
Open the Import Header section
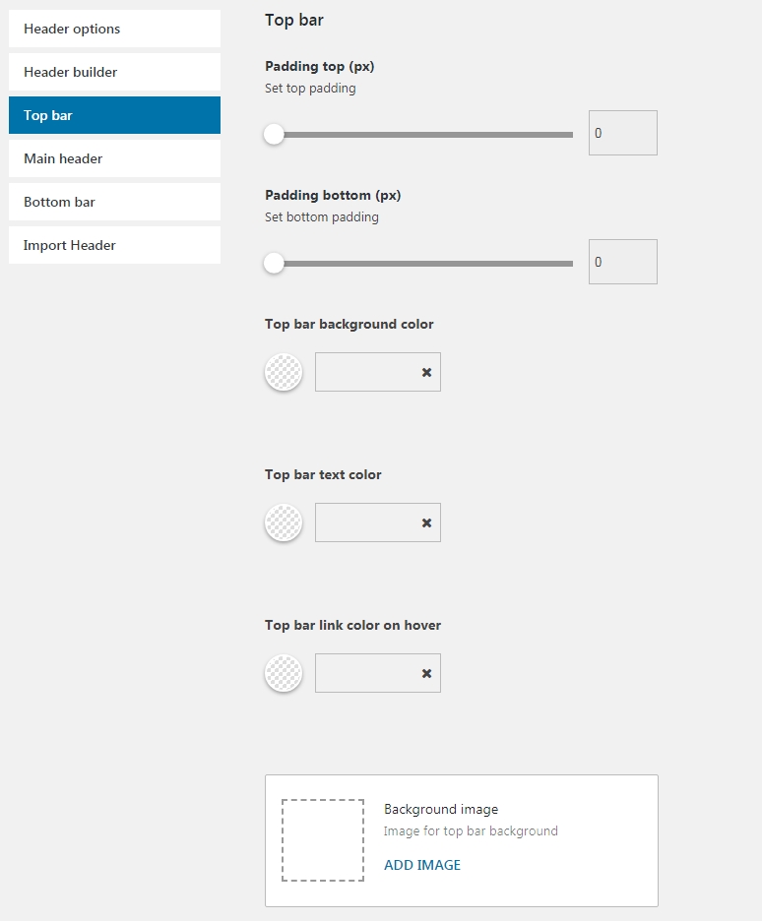pos(114,245)
